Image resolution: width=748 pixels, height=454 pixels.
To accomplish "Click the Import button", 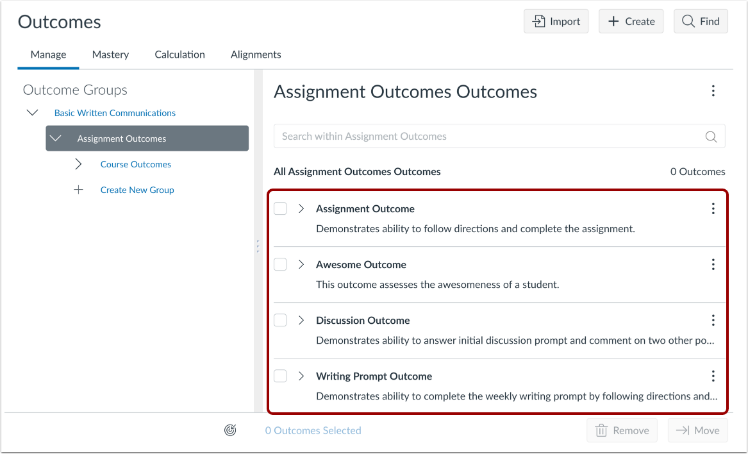I will coord(556,21).
